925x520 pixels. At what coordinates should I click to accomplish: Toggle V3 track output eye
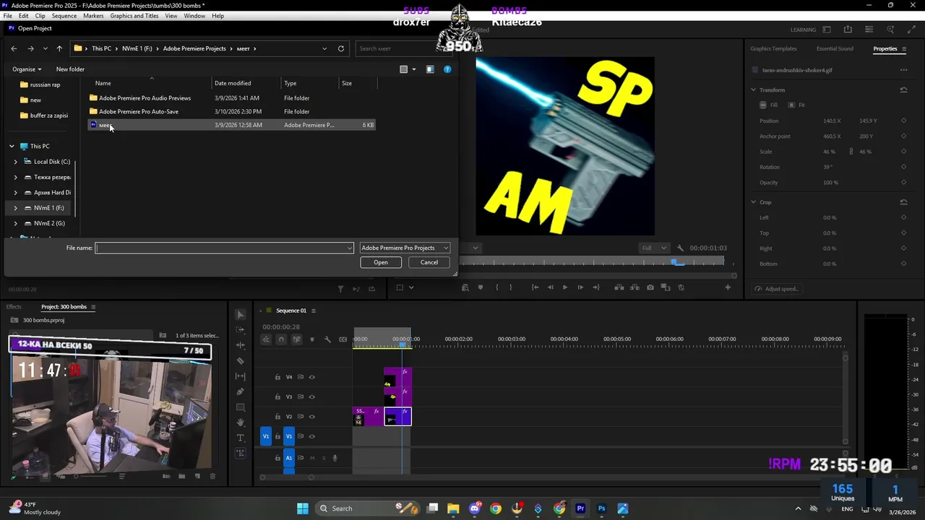point(312,396)
